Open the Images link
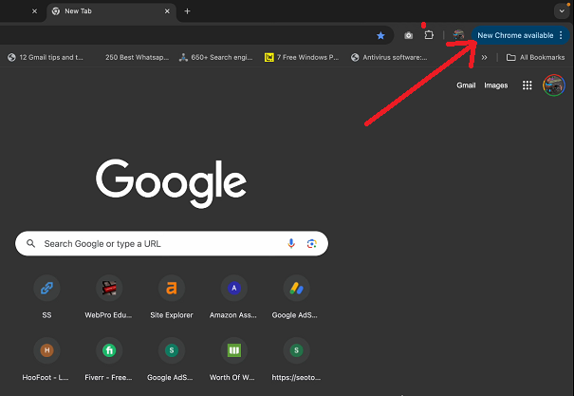Image resolution: width=574 pixels, height=396 pixels. click(495, 85)
